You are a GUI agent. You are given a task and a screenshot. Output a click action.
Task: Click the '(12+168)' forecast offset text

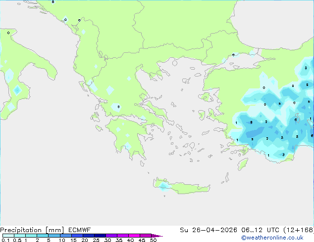[299, 230]
